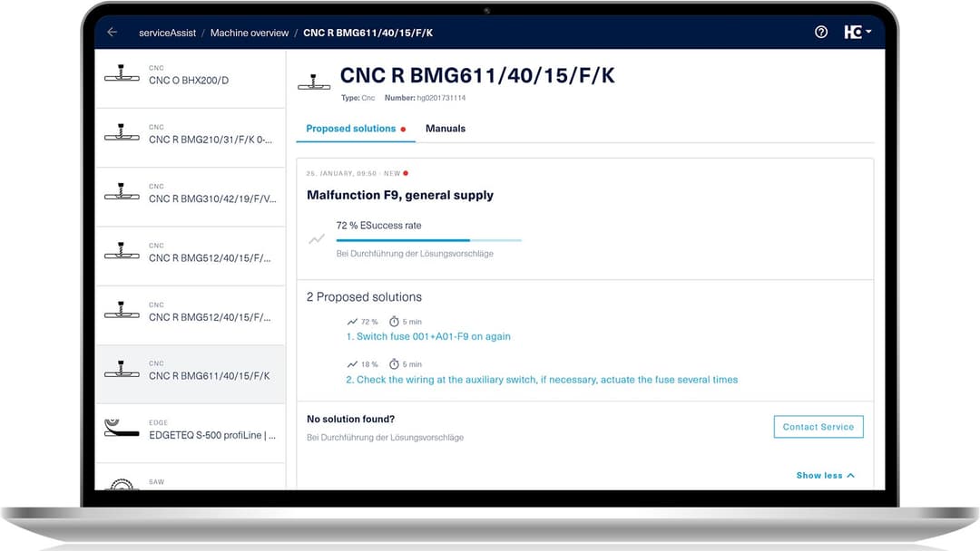Select the success rate progress bar
The image size is (980, 551).
pyautogui.click(x=428, y=240)
